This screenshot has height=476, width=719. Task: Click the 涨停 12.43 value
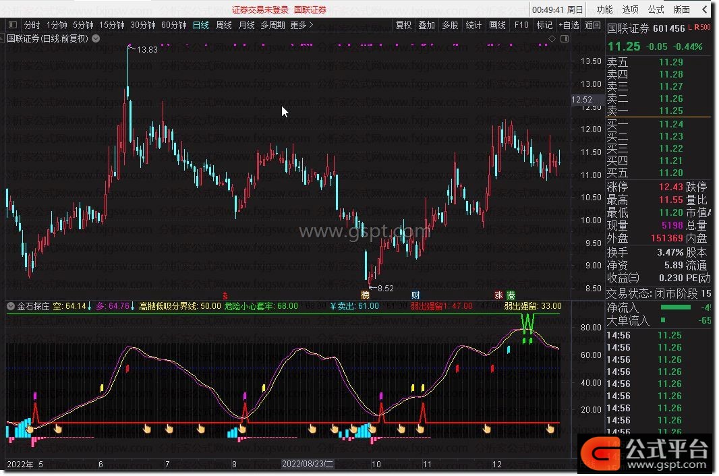coord(671,187)
